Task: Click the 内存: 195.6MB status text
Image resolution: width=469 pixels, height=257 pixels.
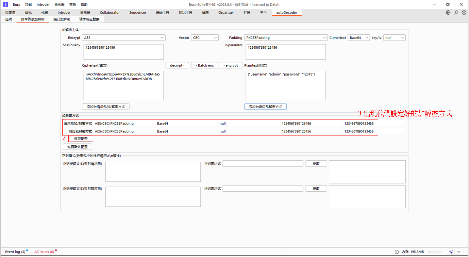Action: point(413,252)
